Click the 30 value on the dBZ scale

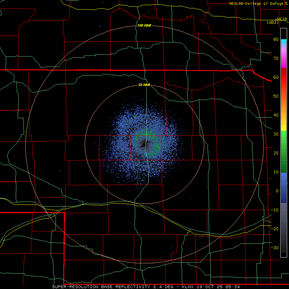click(x=276, y=134)
